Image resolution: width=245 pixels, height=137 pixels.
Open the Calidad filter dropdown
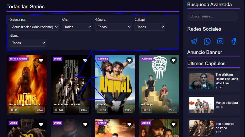point(150,27)
